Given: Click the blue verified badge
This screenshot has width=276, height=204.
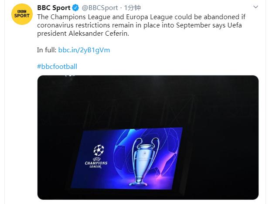Looking at the screenshot, I should click(74, 8).
